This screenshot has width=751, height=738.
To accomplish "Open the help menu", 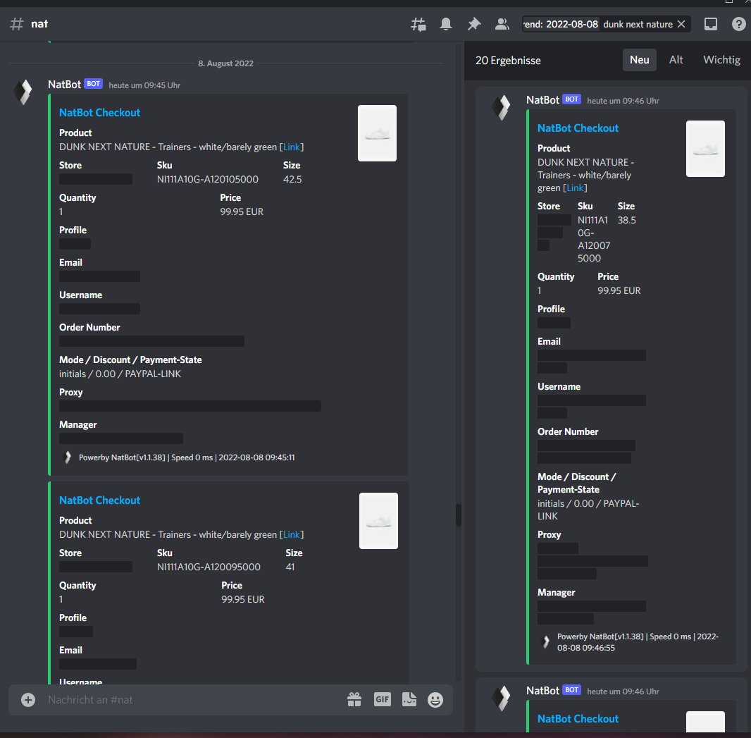I will click(x=738, y=23).
